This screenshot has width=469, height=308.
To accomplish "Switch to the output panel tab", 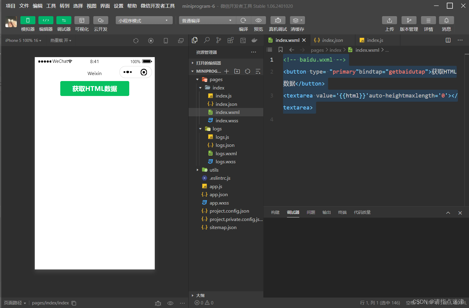I will (x=327, y=212).
